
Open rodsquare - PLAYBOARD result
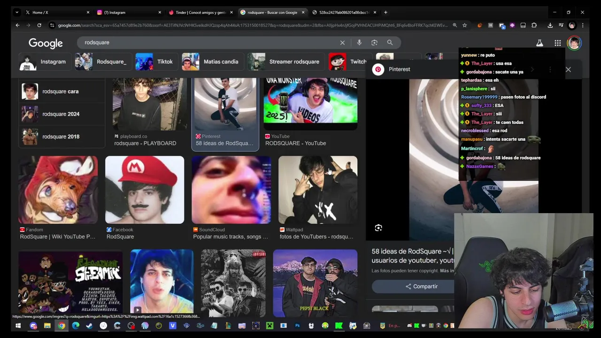coord(145,144)
